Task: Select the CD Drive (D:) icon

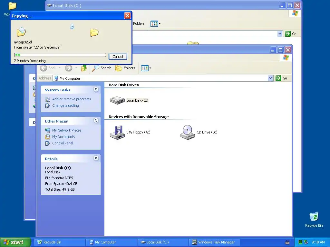Action: click(188, 132)
